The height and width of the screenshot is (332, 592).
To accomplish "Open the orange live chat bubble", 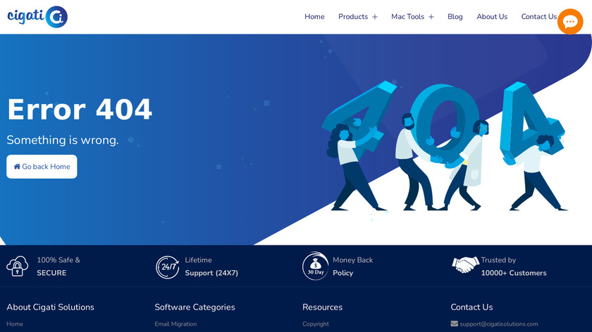I will click(x=570, y=22).
